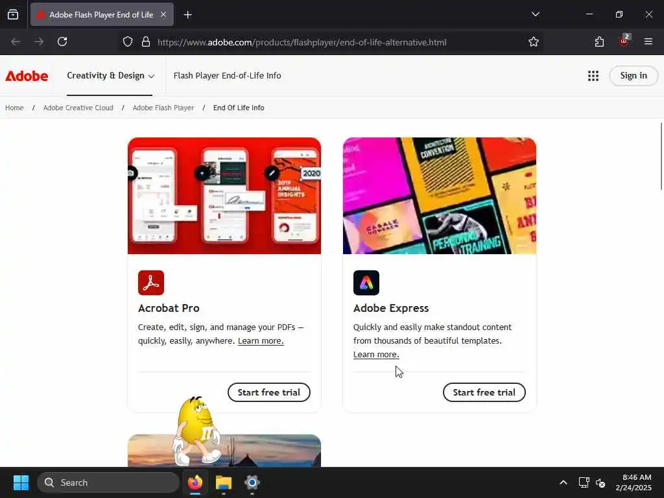Click the taskbar Search box
664x498 pixels.
tap(108, 482)
